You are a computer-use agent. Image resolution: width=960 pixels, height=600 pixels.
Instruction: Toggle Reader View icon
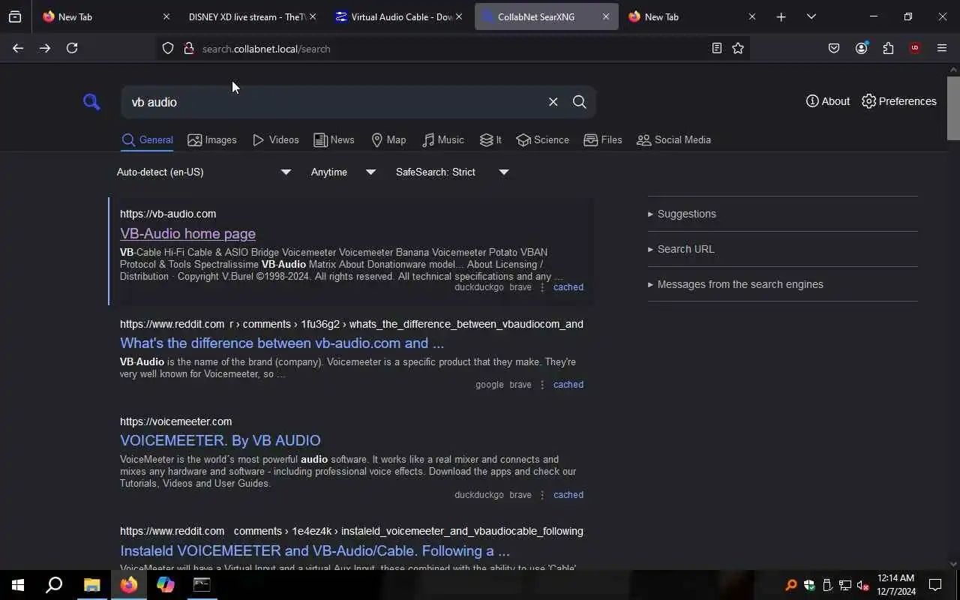(717, 48)
